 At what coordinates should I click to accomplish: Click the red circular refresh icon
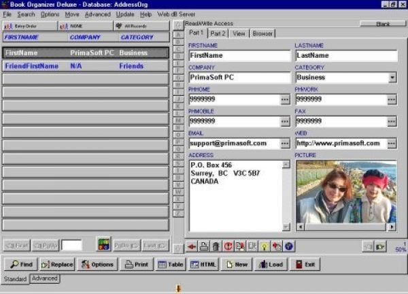click(x=228, y=246)
